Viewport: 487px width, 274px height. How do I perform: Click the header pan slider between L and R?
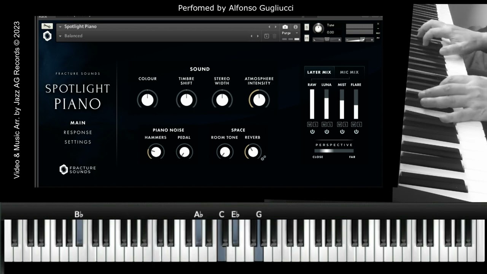click(x=327, y=40)
